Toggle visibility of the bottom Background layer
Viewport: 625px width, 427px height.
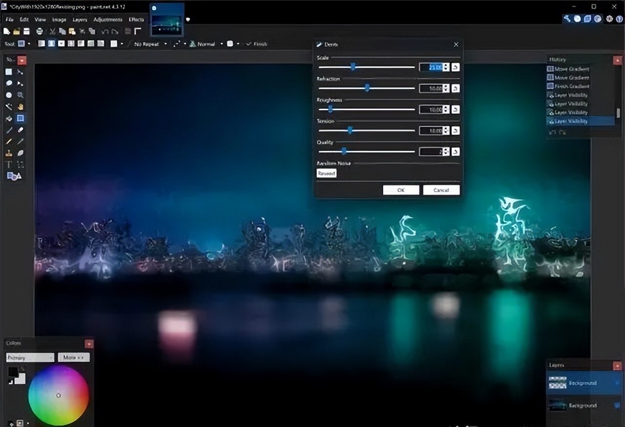tap(618, 405)
